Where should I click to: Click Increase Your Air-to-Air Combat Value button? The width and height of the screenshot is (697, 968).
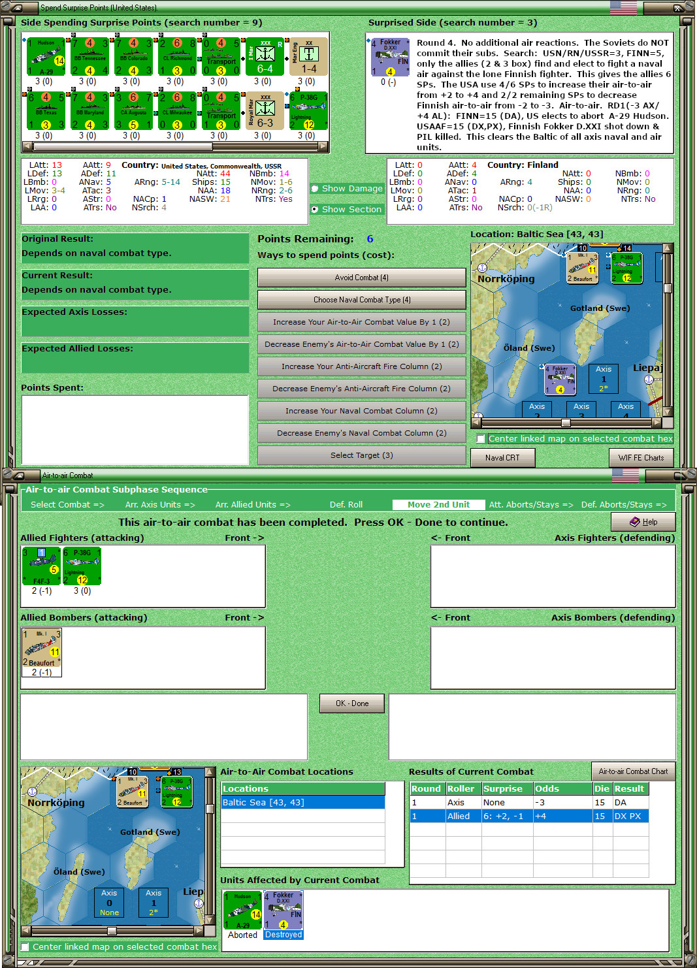point(362,322)
